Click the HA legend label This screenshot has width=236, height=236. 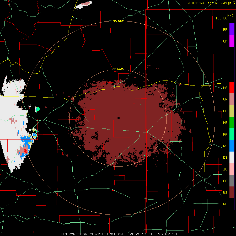click(x=225, y=88)
